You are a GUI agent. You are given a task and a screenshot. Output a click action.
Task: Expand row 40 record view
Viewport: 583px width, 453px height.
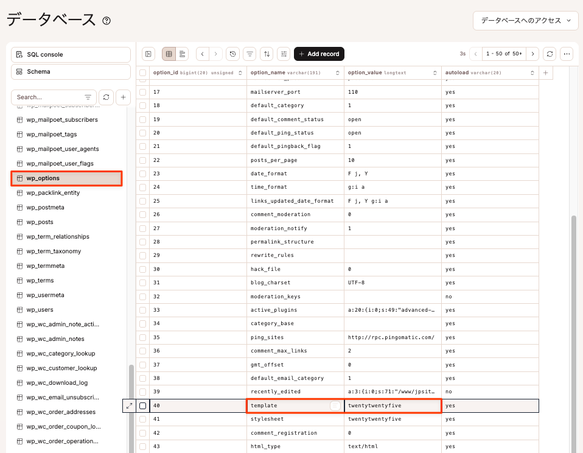tap(129, 406)
